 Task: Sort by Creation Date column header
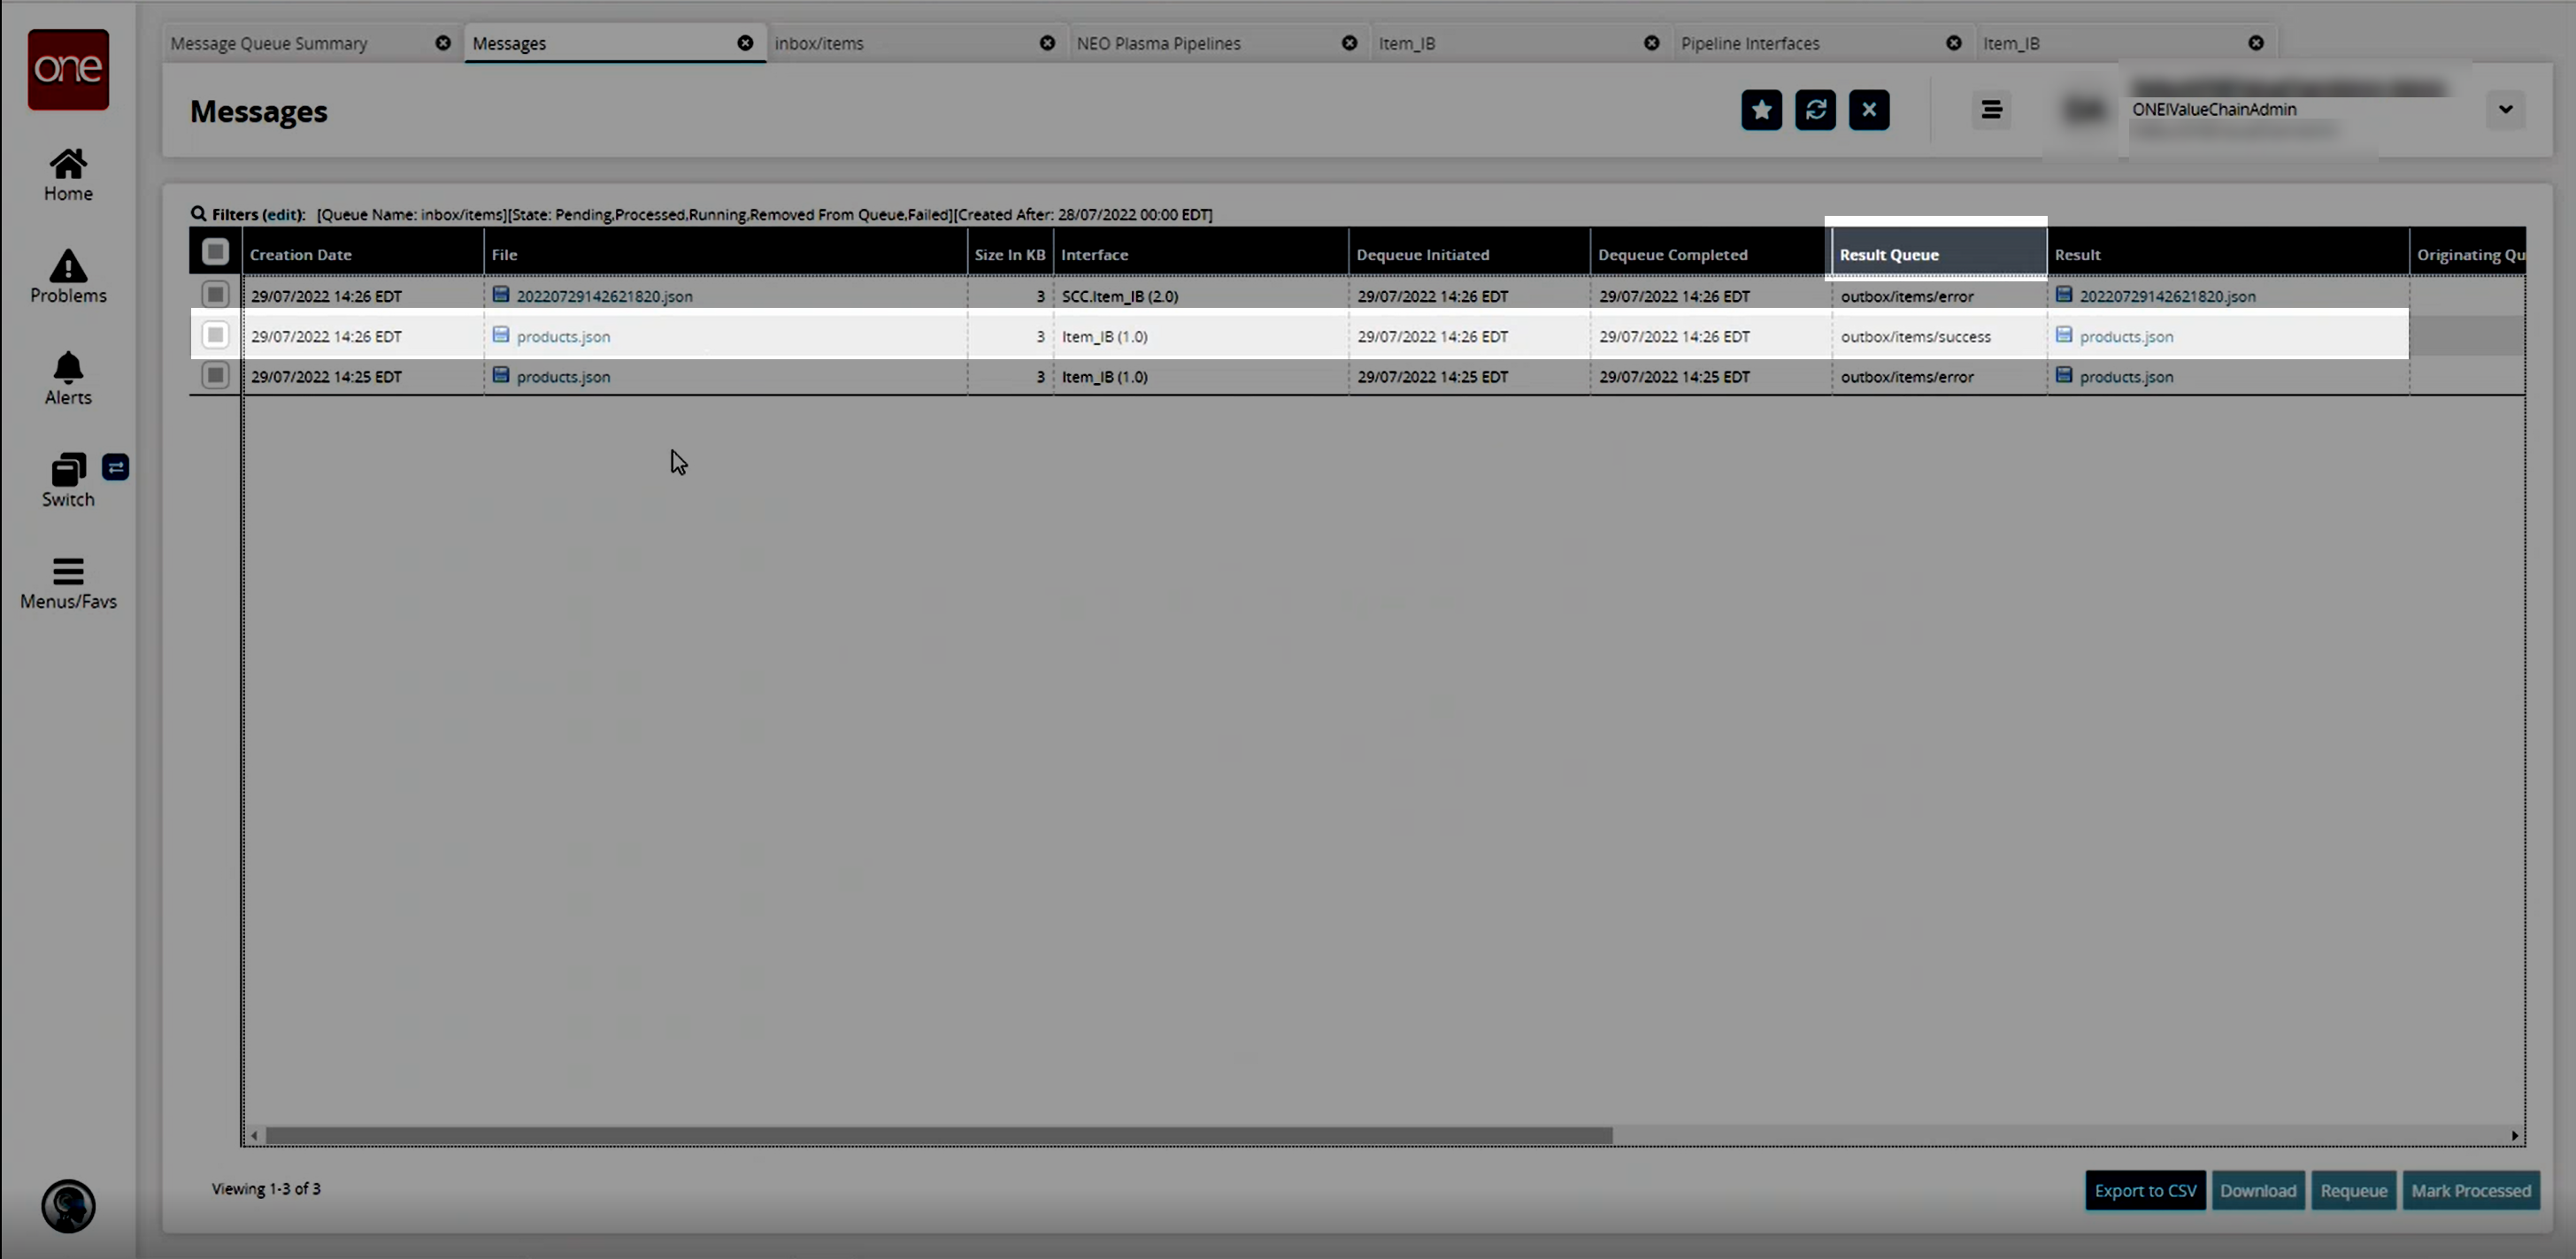pyautogui.click(x=301, y=255)
